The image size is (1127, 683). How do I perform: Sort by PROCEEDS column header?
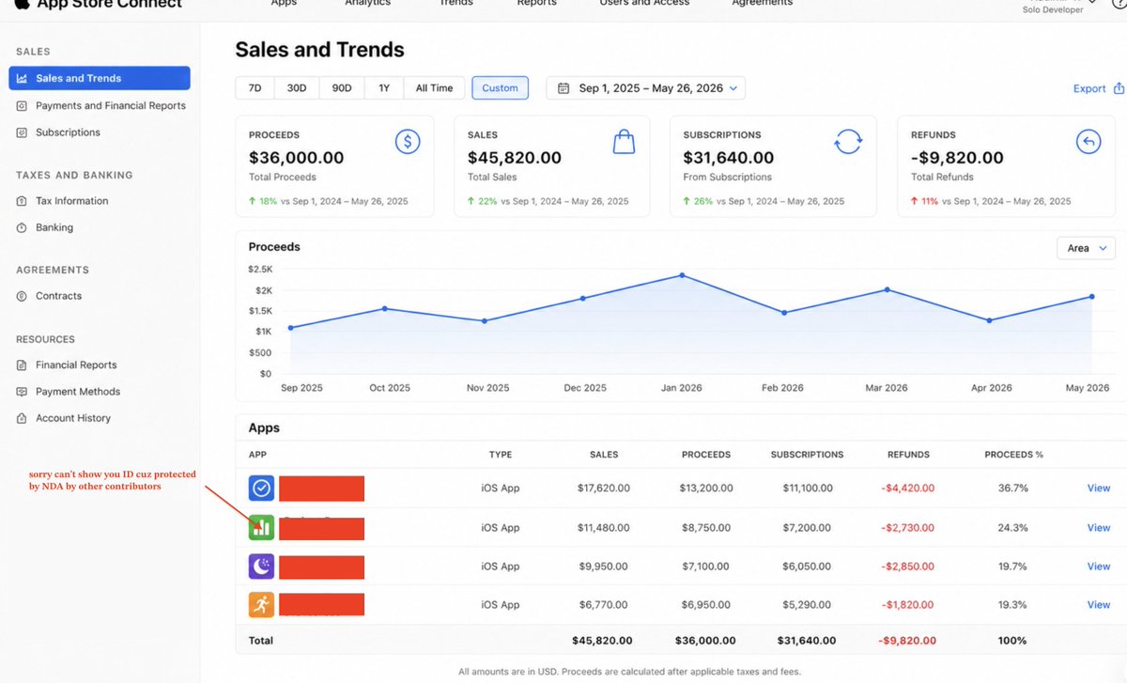point(706,455)
